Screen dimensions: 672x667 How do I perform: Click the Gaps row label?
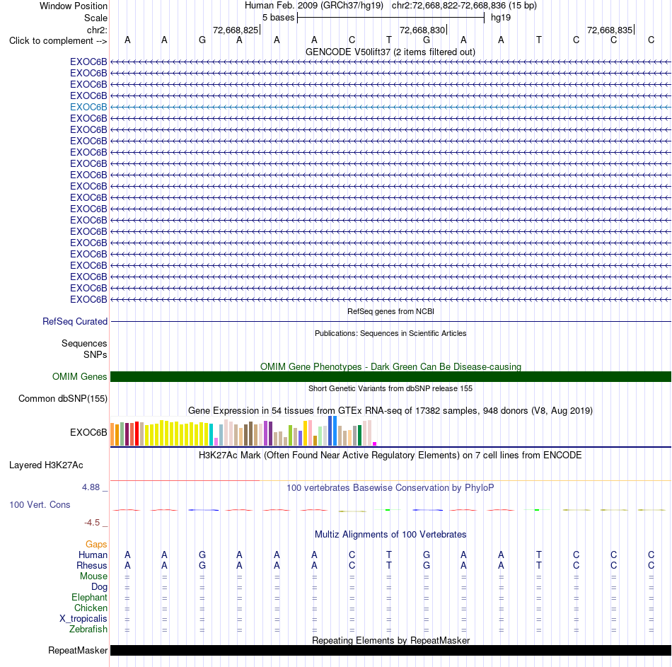(96, 545)
